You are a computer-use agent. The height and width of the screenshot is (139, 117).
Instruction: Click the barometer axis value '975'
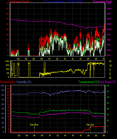[x=109, y=55]
